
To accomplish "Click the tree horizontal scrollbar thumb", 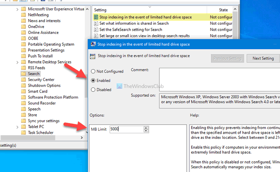I will coord(28,138).
